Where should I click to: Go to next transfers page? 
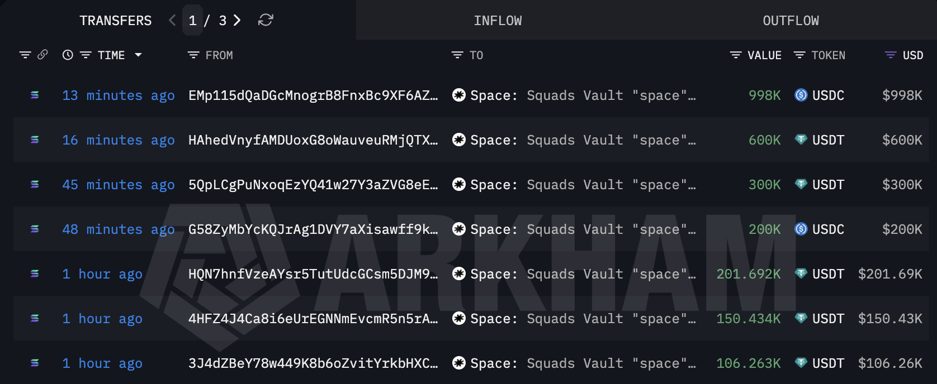237,21
